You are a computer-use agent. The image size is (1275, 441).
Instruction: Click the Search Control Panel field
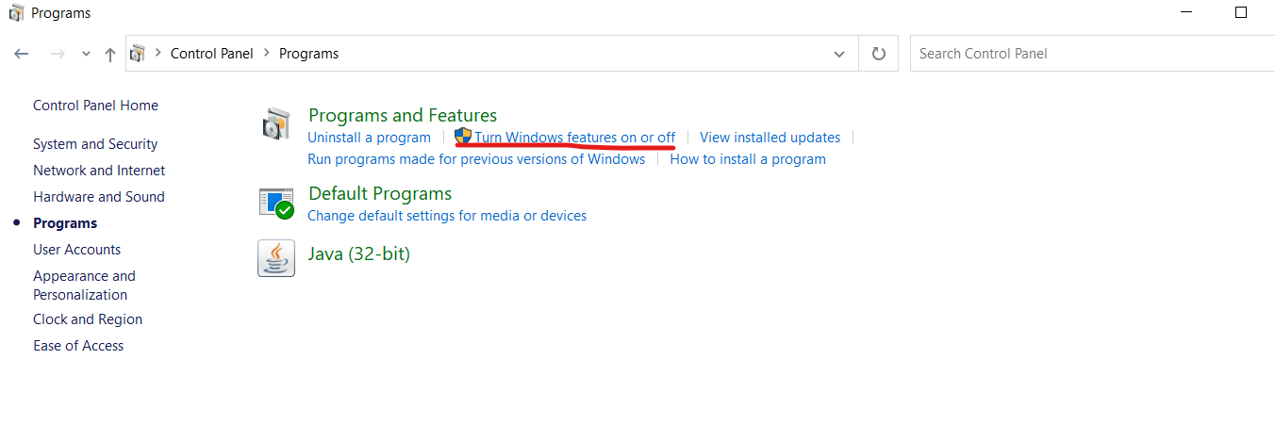pos(1085,54)
